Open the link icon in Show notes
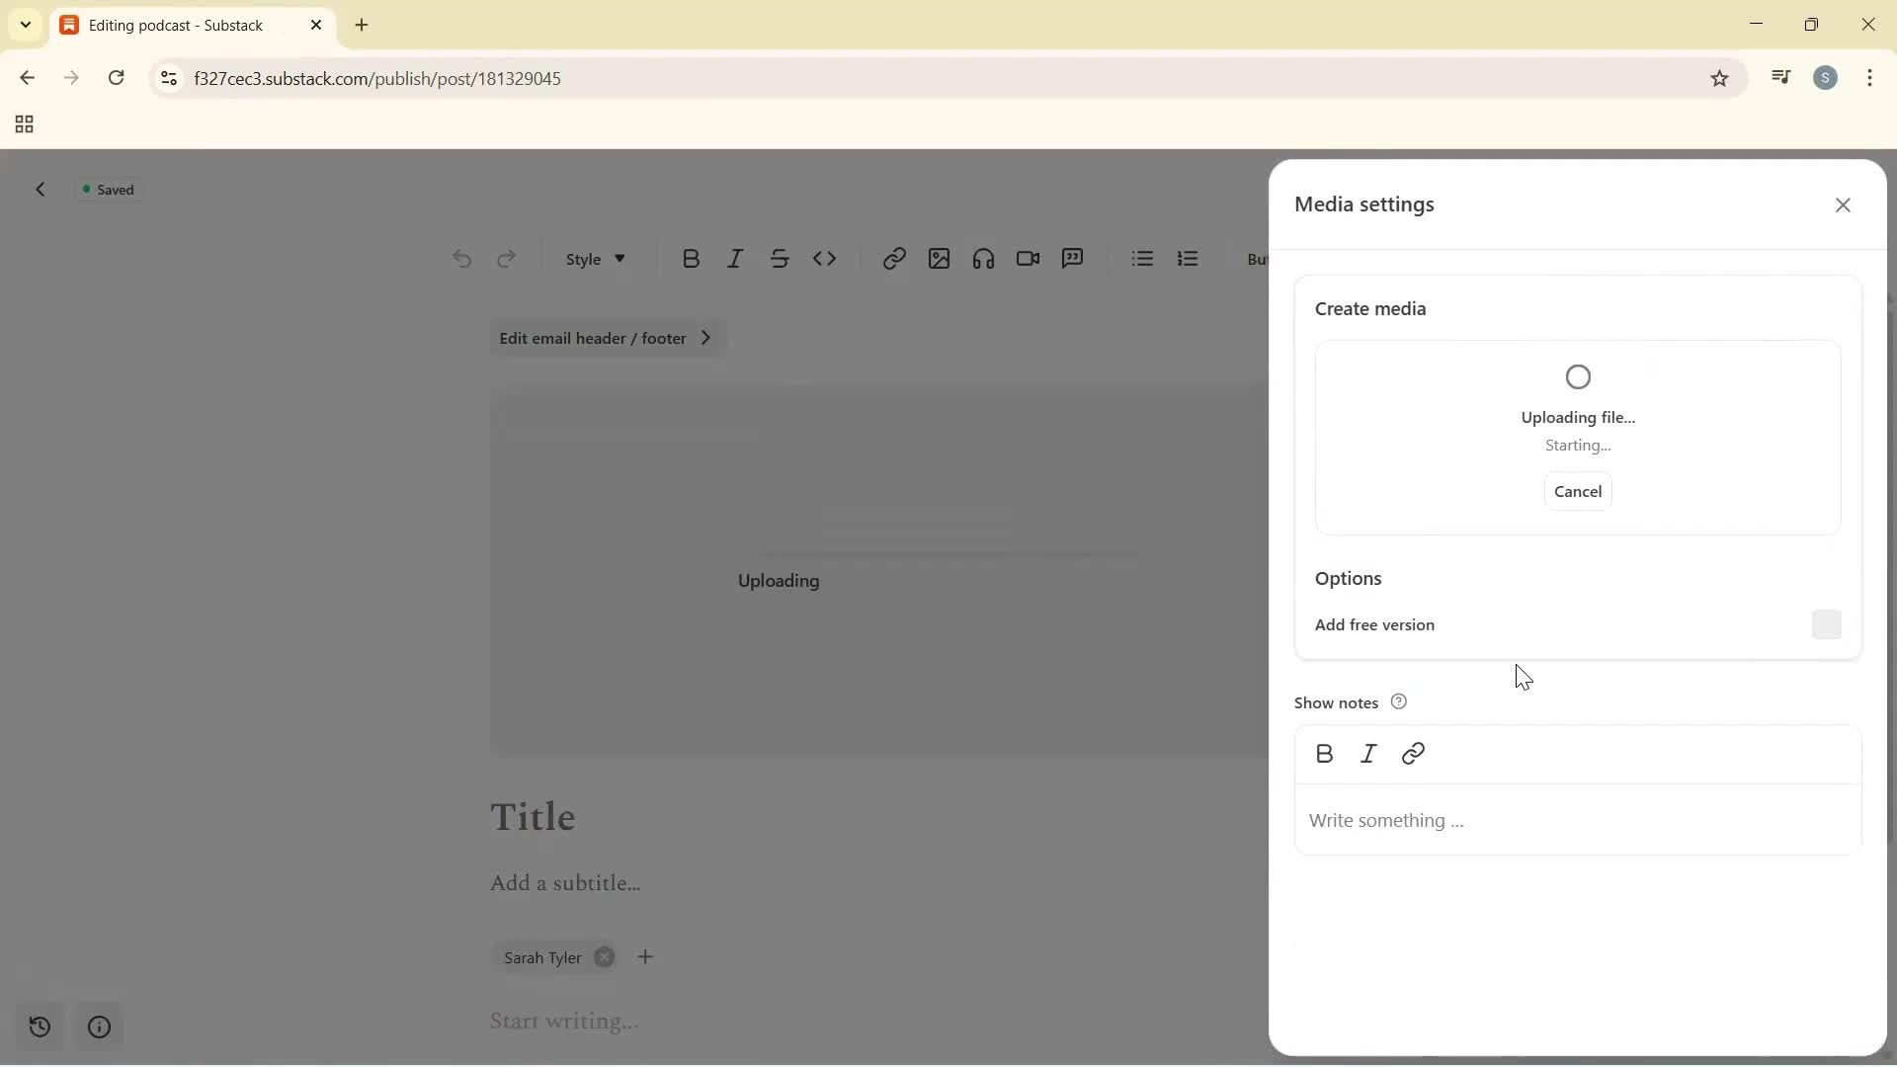1897x1067 pixels. pyautogui.click(x=1414, y=753)
